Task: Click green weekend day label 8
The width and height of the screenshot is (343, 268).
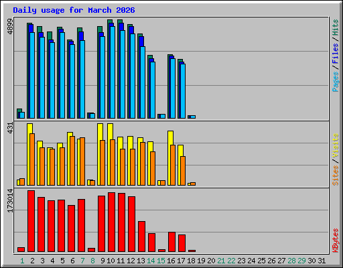Action: click(x=92, y=261)
